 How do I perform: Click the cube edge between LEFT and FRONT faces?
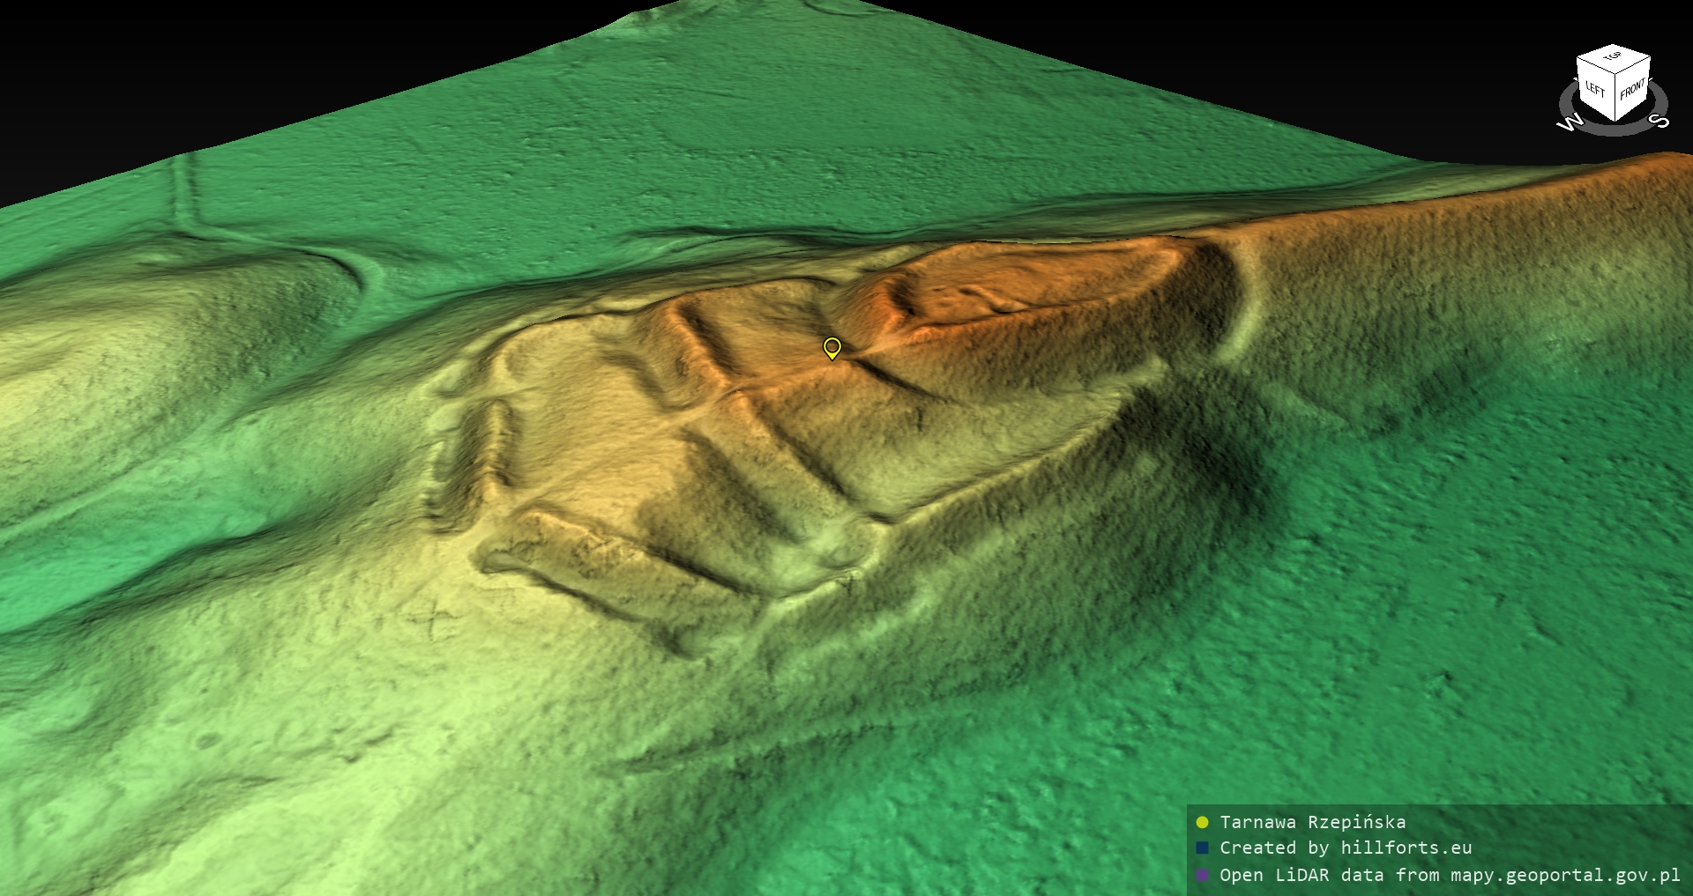coord(1615,97)
